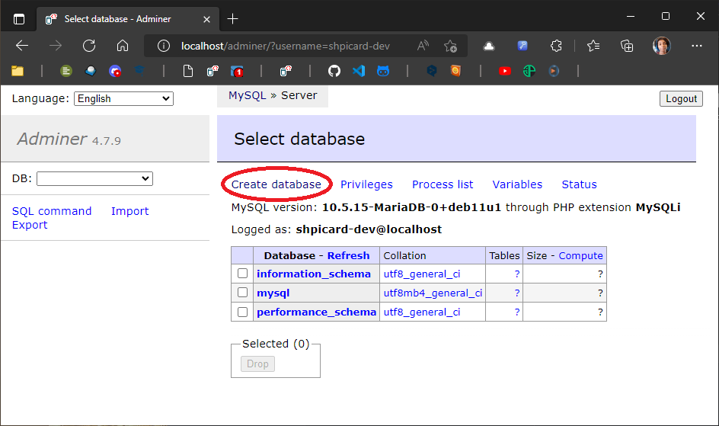This screenshot has height=426, width=719.
Task: Open the Favorites list
Action: tap(593, 46)
